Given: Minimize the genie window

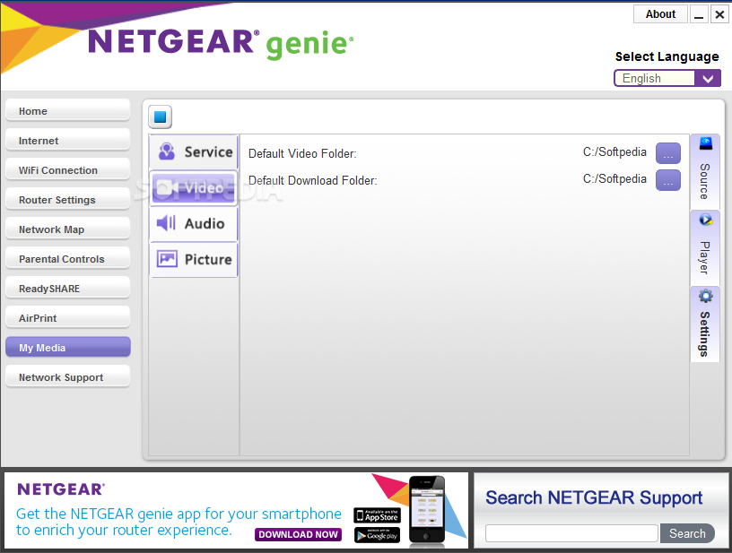Looking at the screenshot, I should coord(699,14).
